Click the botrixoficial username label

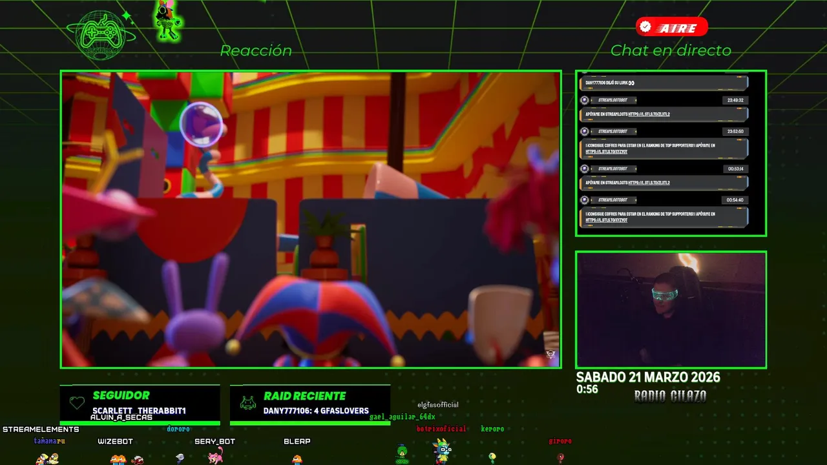tap(441, 429)
